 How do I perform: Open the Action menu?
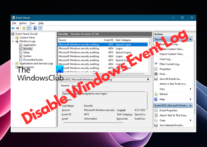pos(23,23)
